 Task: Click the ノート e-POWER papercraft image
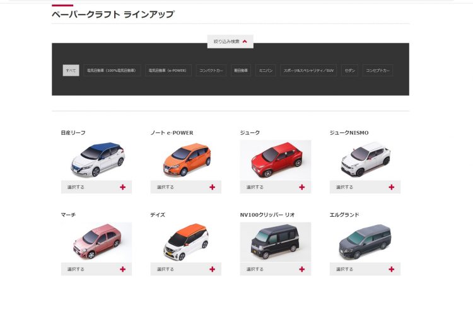(186, 160)
